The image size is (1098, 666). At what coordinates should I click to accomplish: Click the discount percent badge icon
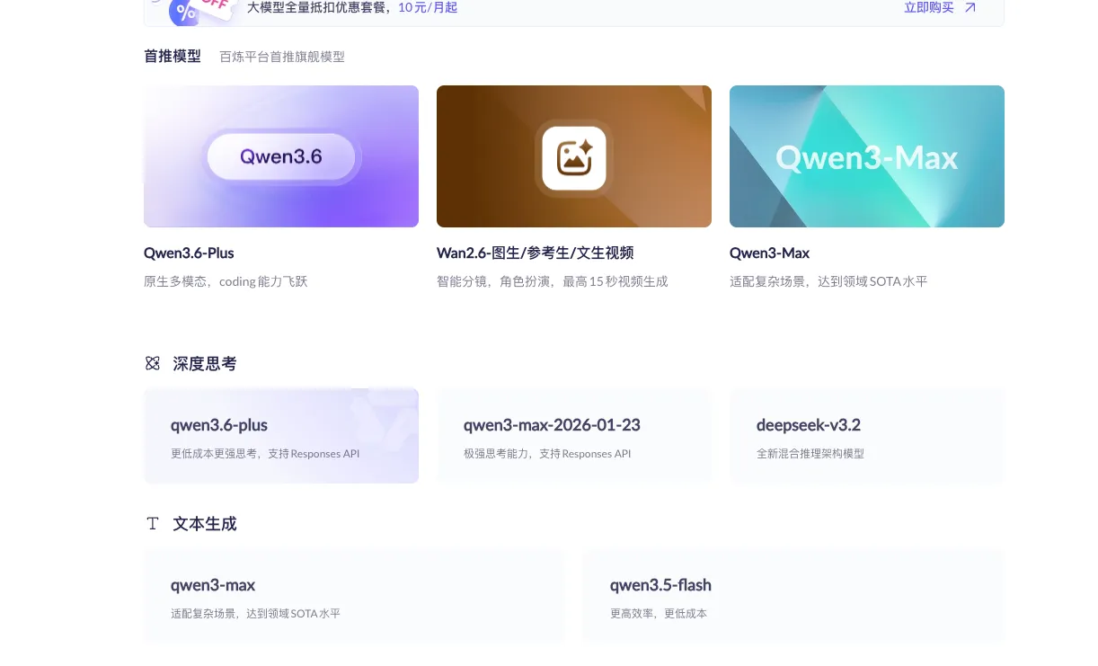[x=186, y=12]
